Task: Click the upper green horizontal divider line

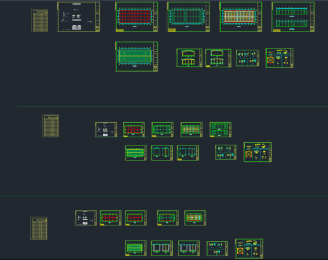Action: point(172,106)
